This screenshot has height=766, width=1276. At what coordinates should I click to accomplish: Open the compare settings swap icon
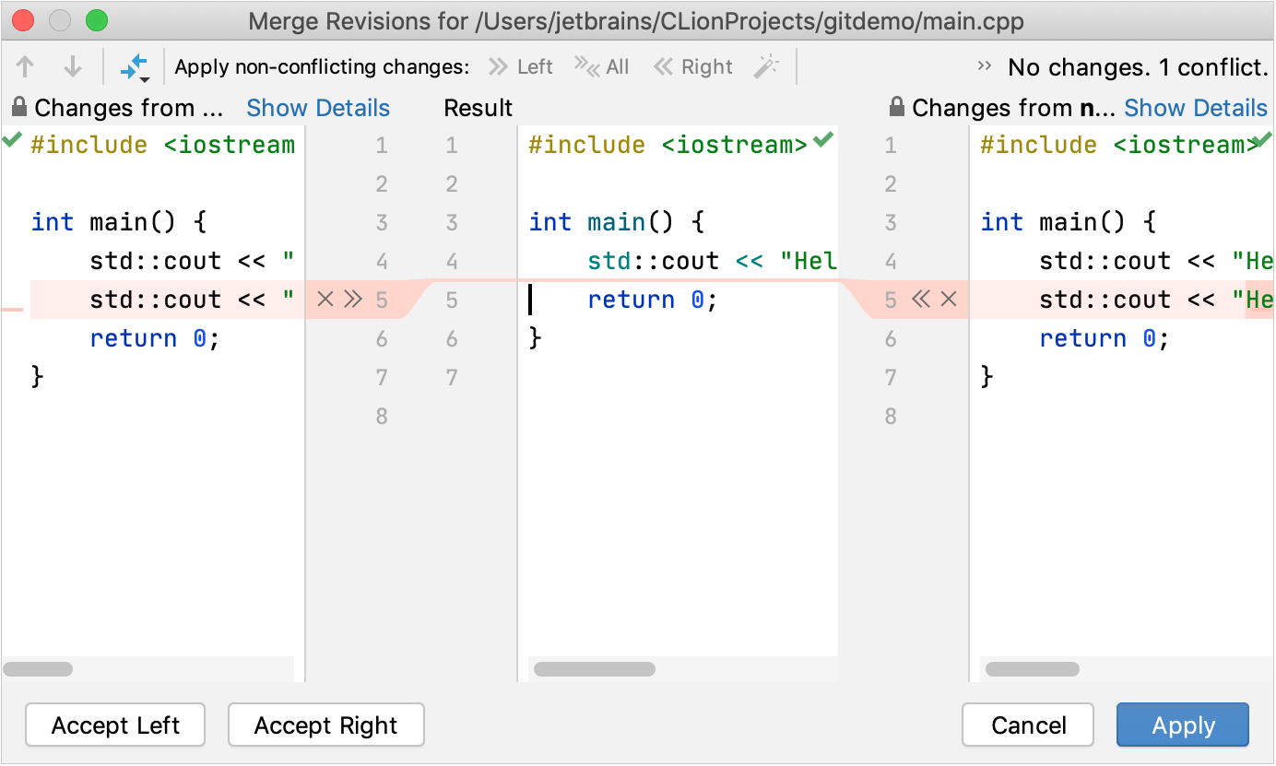pos(135,65)
